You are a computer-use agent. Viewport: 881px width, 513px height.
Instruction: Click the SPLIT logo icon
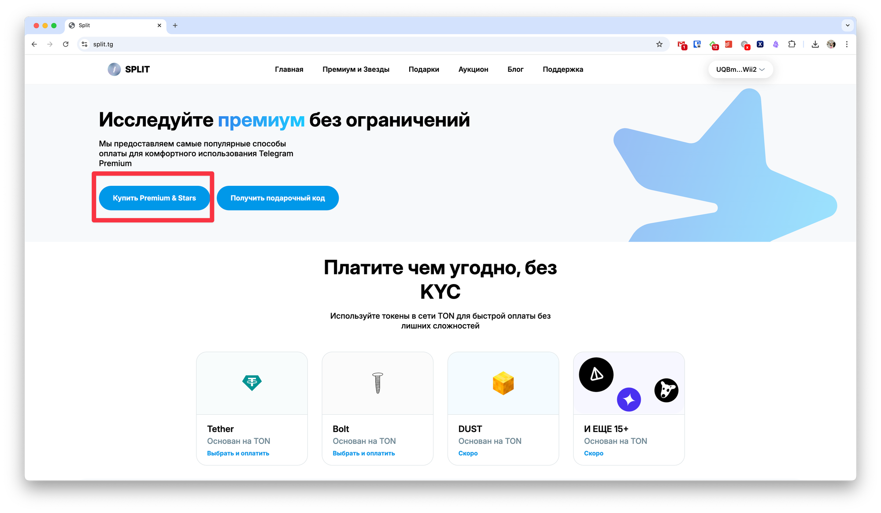(x=114, y=69)
